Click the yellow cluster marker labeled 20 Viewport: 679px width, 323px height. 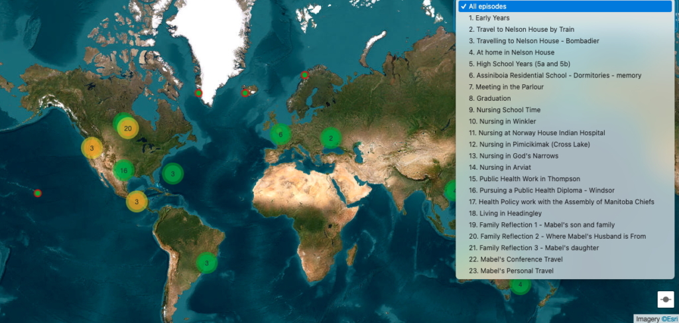coord(128,128)
